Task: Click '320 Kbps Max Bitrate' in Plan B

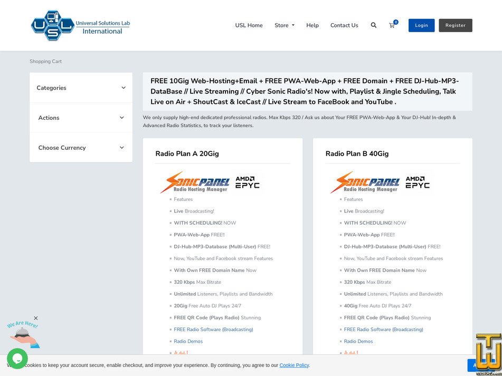Action: [367, 282]
